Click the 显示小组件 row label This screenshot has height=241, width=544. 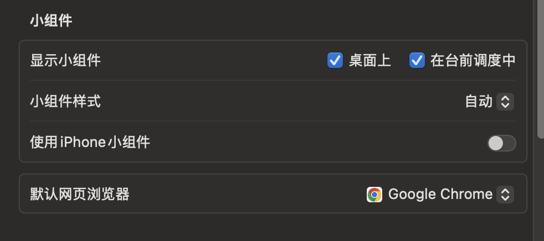coord(65,61)
